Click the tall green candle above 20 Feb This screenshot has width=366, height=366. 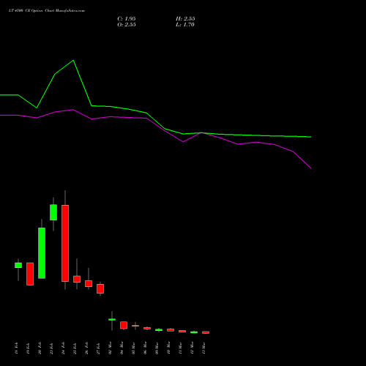[42, 253]
